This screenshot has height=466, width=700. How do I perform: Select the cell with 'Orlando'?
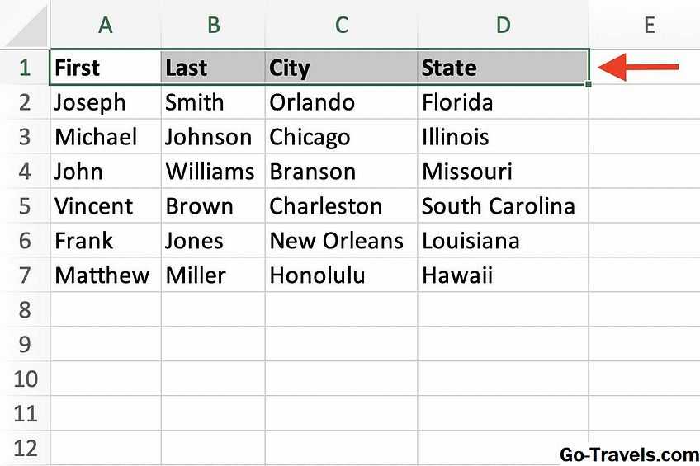(341, 102)
